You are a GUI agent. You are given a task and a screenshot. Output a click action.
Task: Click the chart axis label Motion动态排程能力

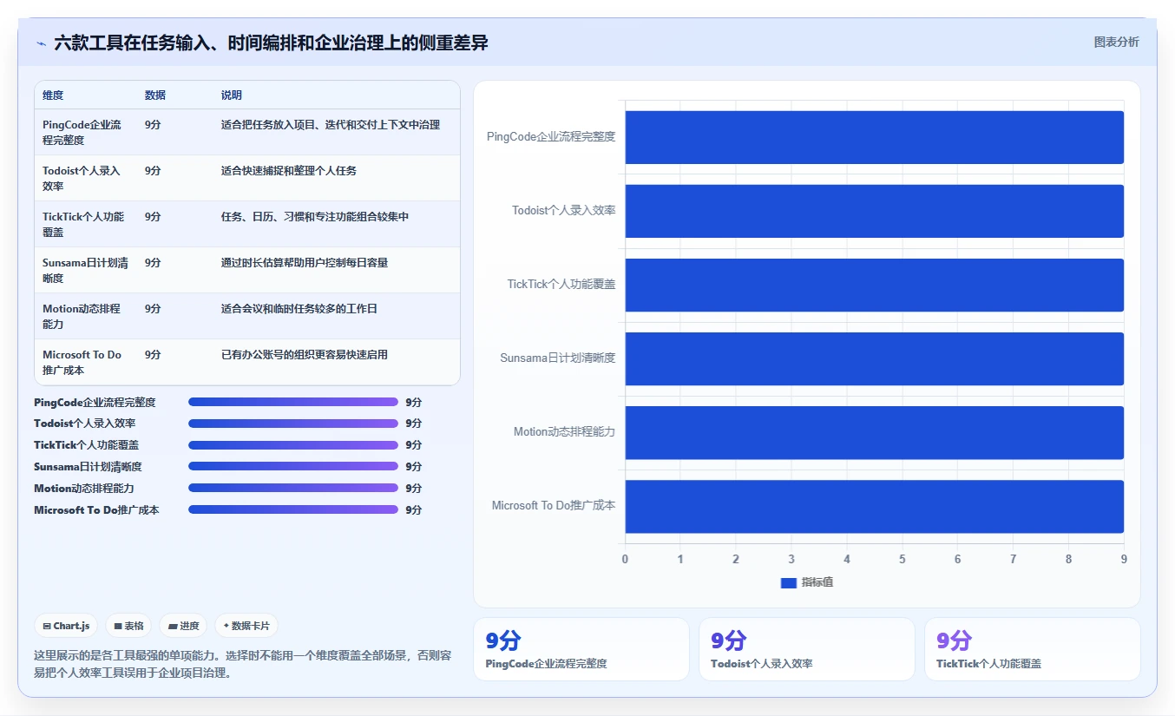point(564,431)
